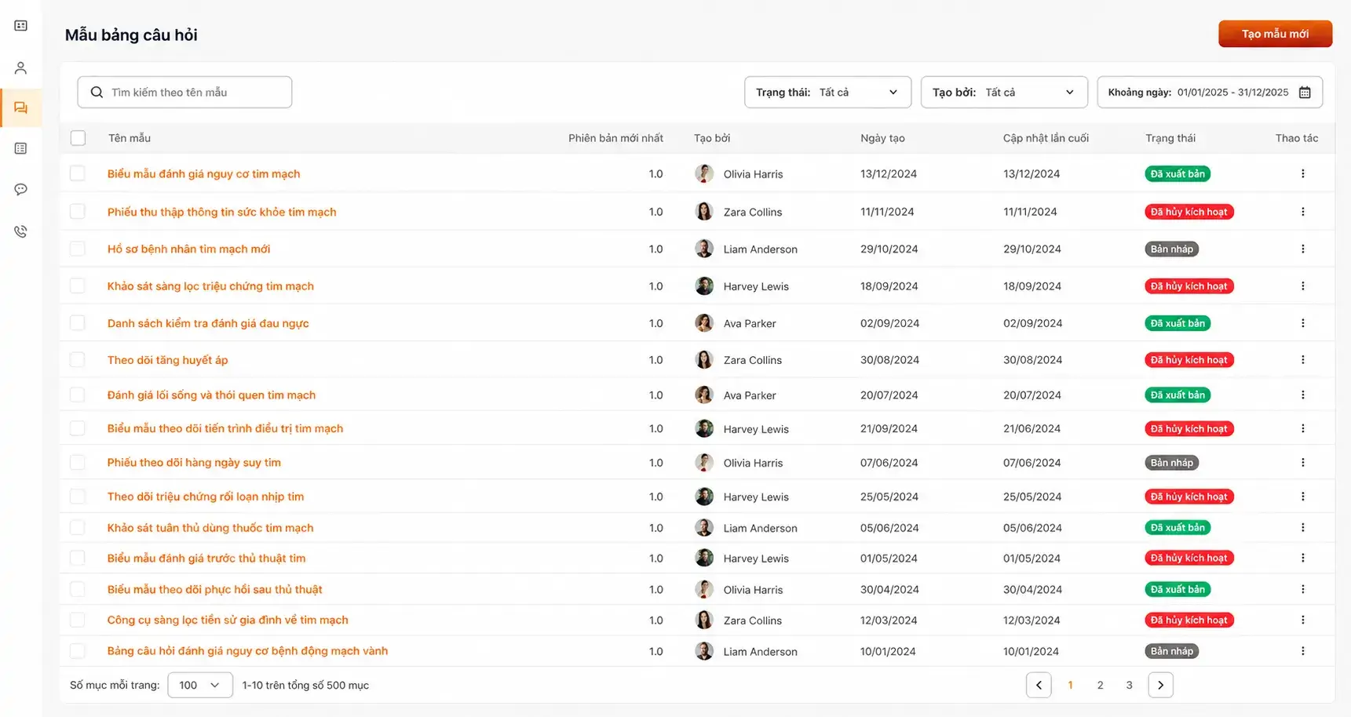Open Biểu mẫu đánh giá nguy cơ tim mạch link
Image resolution: width=1351 pixels, height=717 pixels.
203,174
